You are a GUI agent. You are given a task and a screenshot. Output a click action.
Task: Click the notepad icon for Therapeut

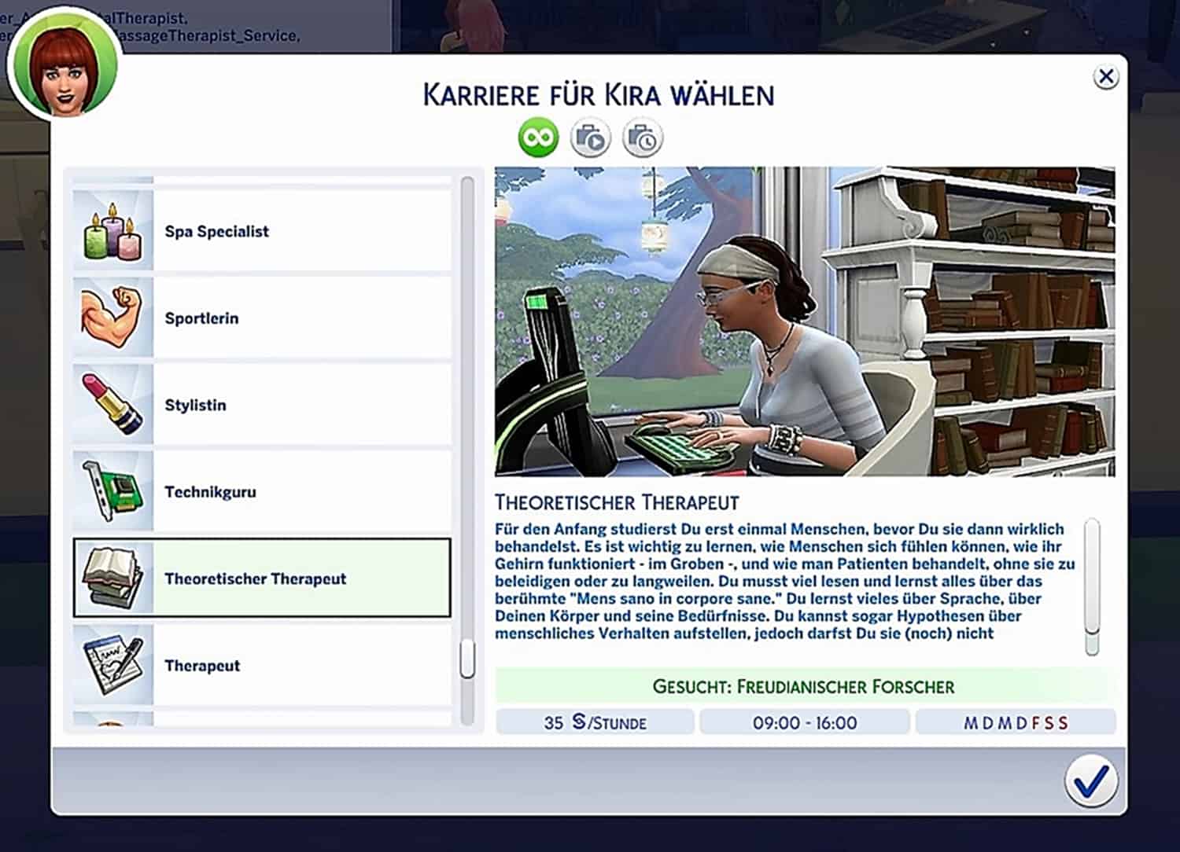tap(112, 666)
